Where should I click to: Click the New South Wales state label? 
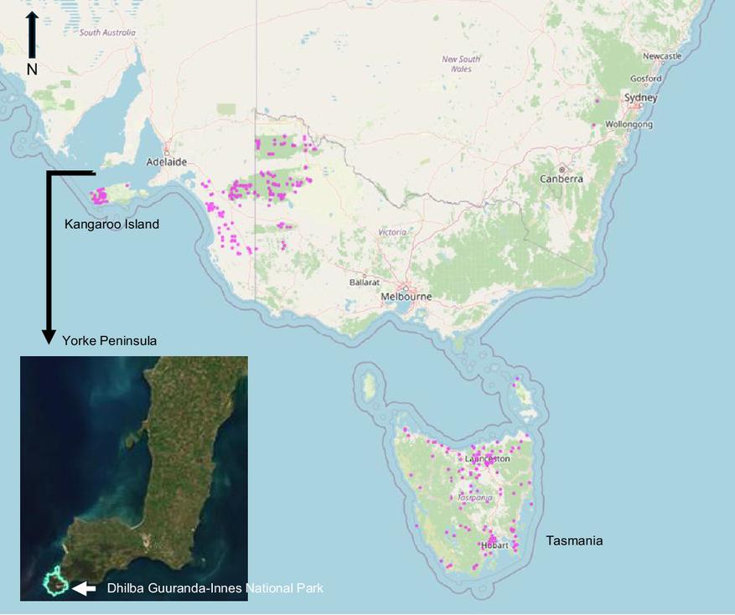(x=461, y=65)
